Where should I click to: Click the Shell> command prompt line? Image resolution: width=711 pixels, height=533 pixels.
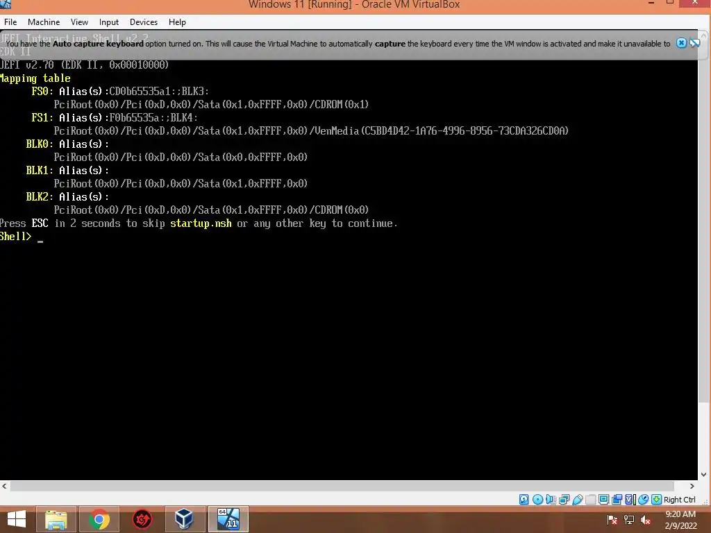(22, 237)
